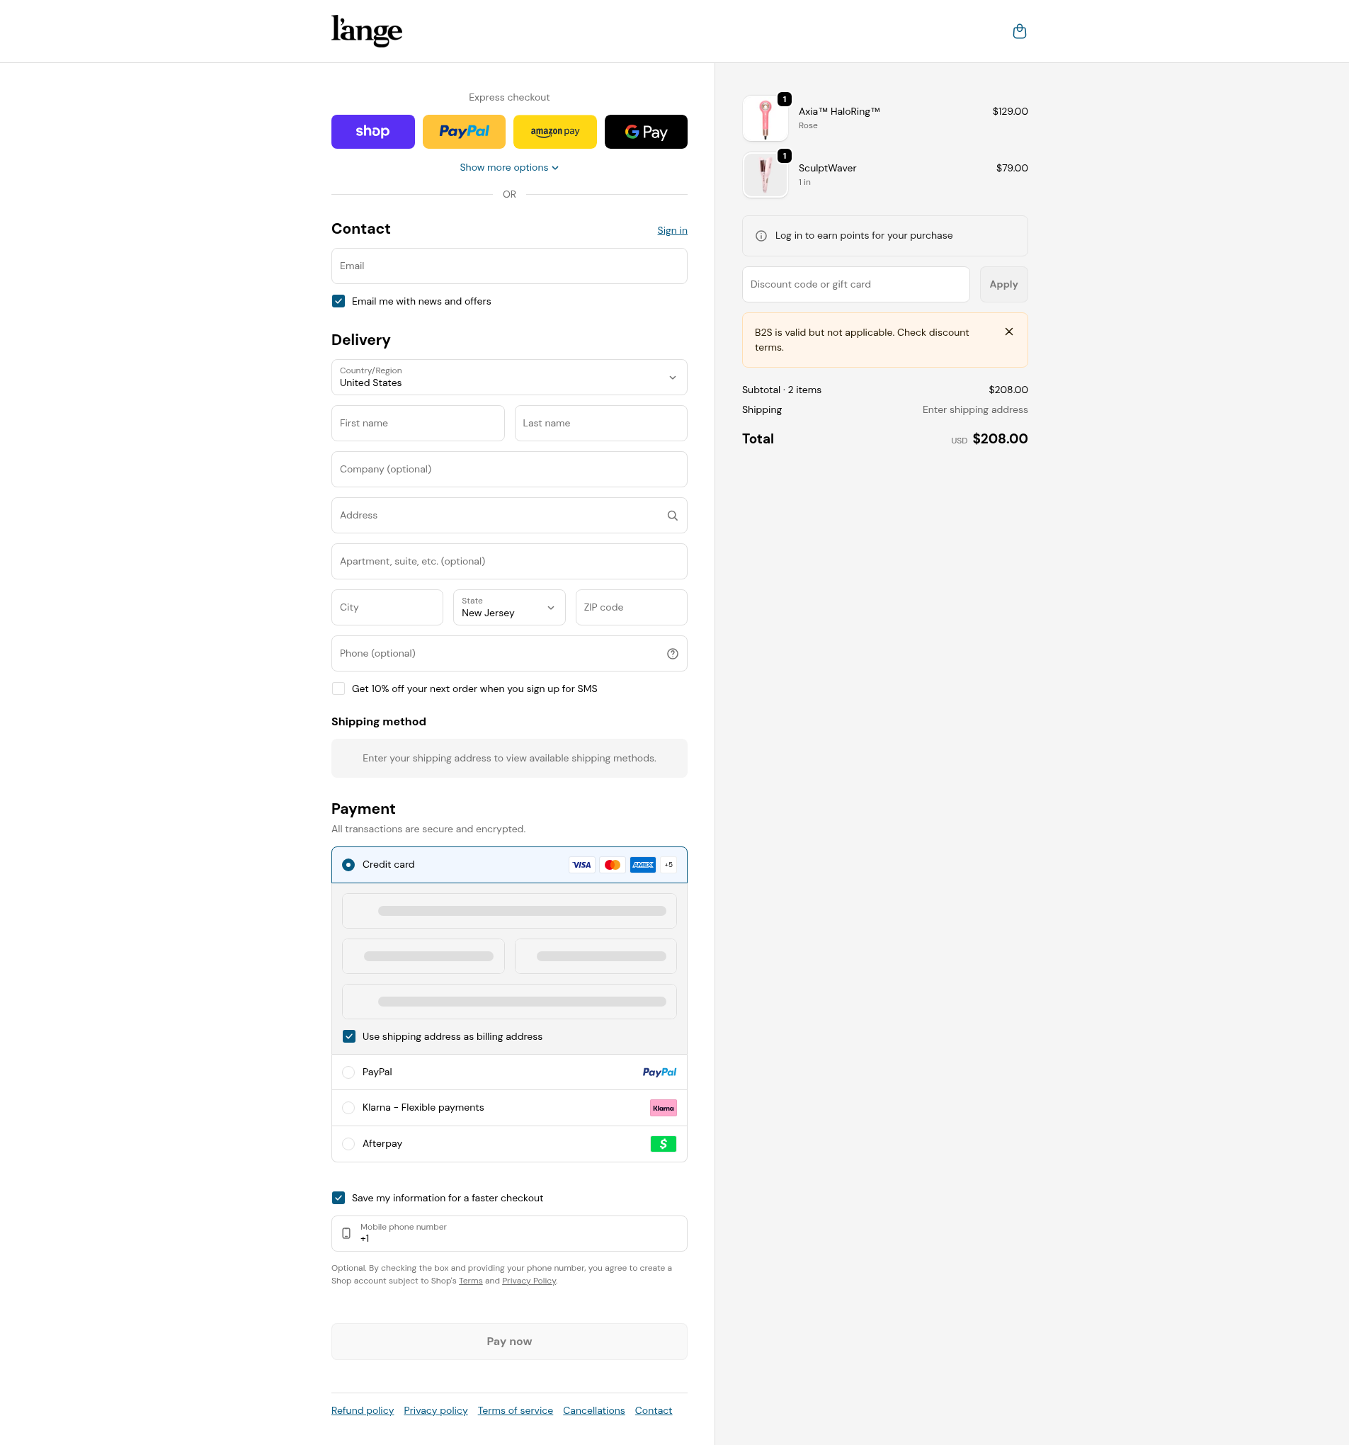Click the phone help question-mark icon
1349x1445 pixels.
coord(672,654)
